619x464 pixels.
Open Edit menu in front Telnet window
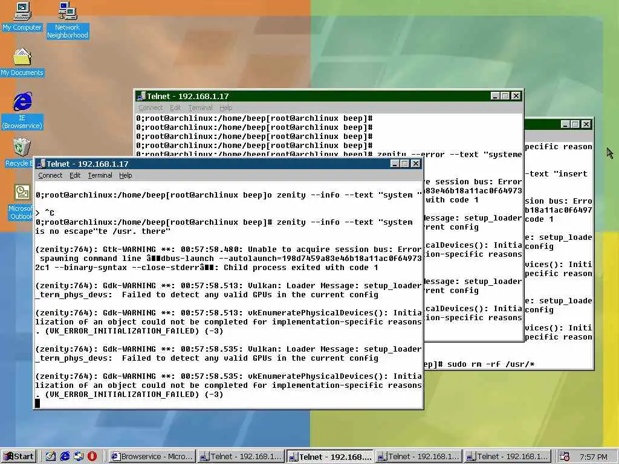[x=75, y=175]
